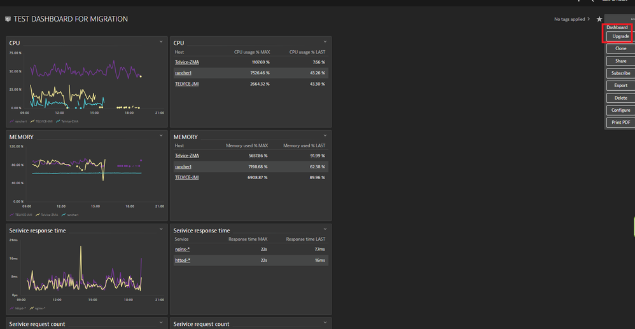Toggle TELVICE-JMI legend in CPU chart

coord(41,121)
